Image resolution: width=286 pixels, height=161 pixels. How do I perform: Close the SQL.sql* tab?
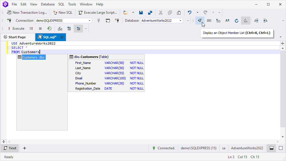point(62,37)
